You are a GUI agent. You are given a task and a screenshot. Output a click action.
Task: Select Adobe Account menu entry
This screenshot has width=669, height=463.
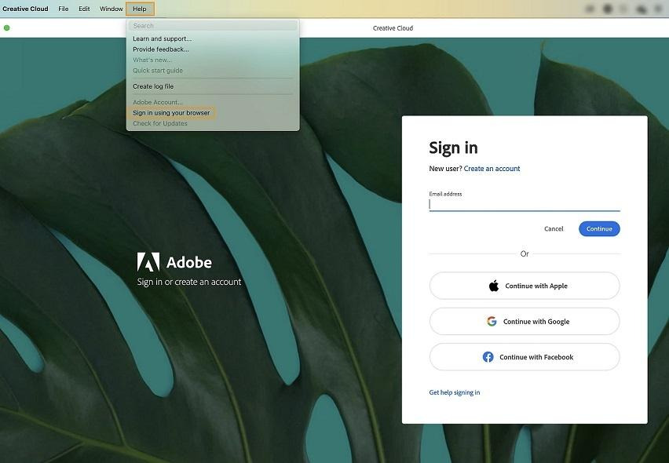tap(158, 102)
